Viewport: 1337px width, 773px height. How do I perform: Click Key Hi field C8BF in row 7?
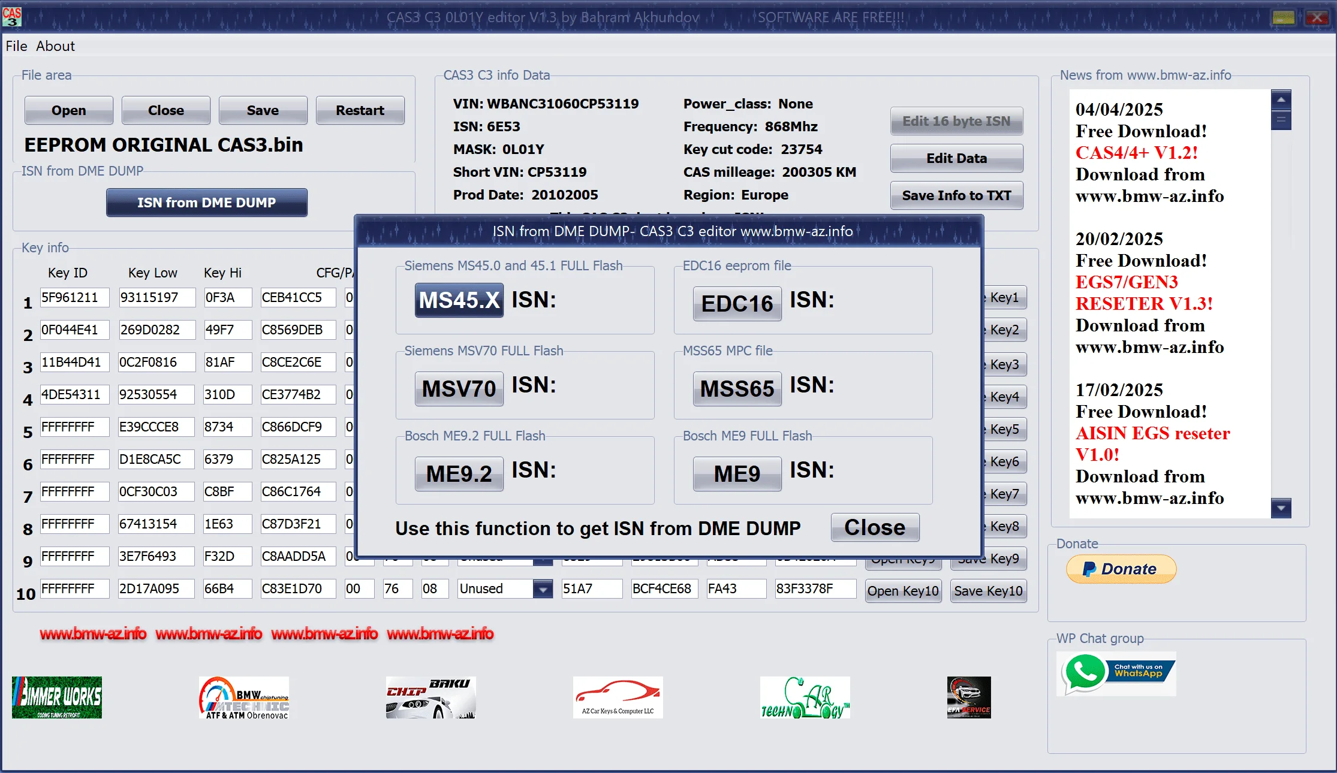227,491
